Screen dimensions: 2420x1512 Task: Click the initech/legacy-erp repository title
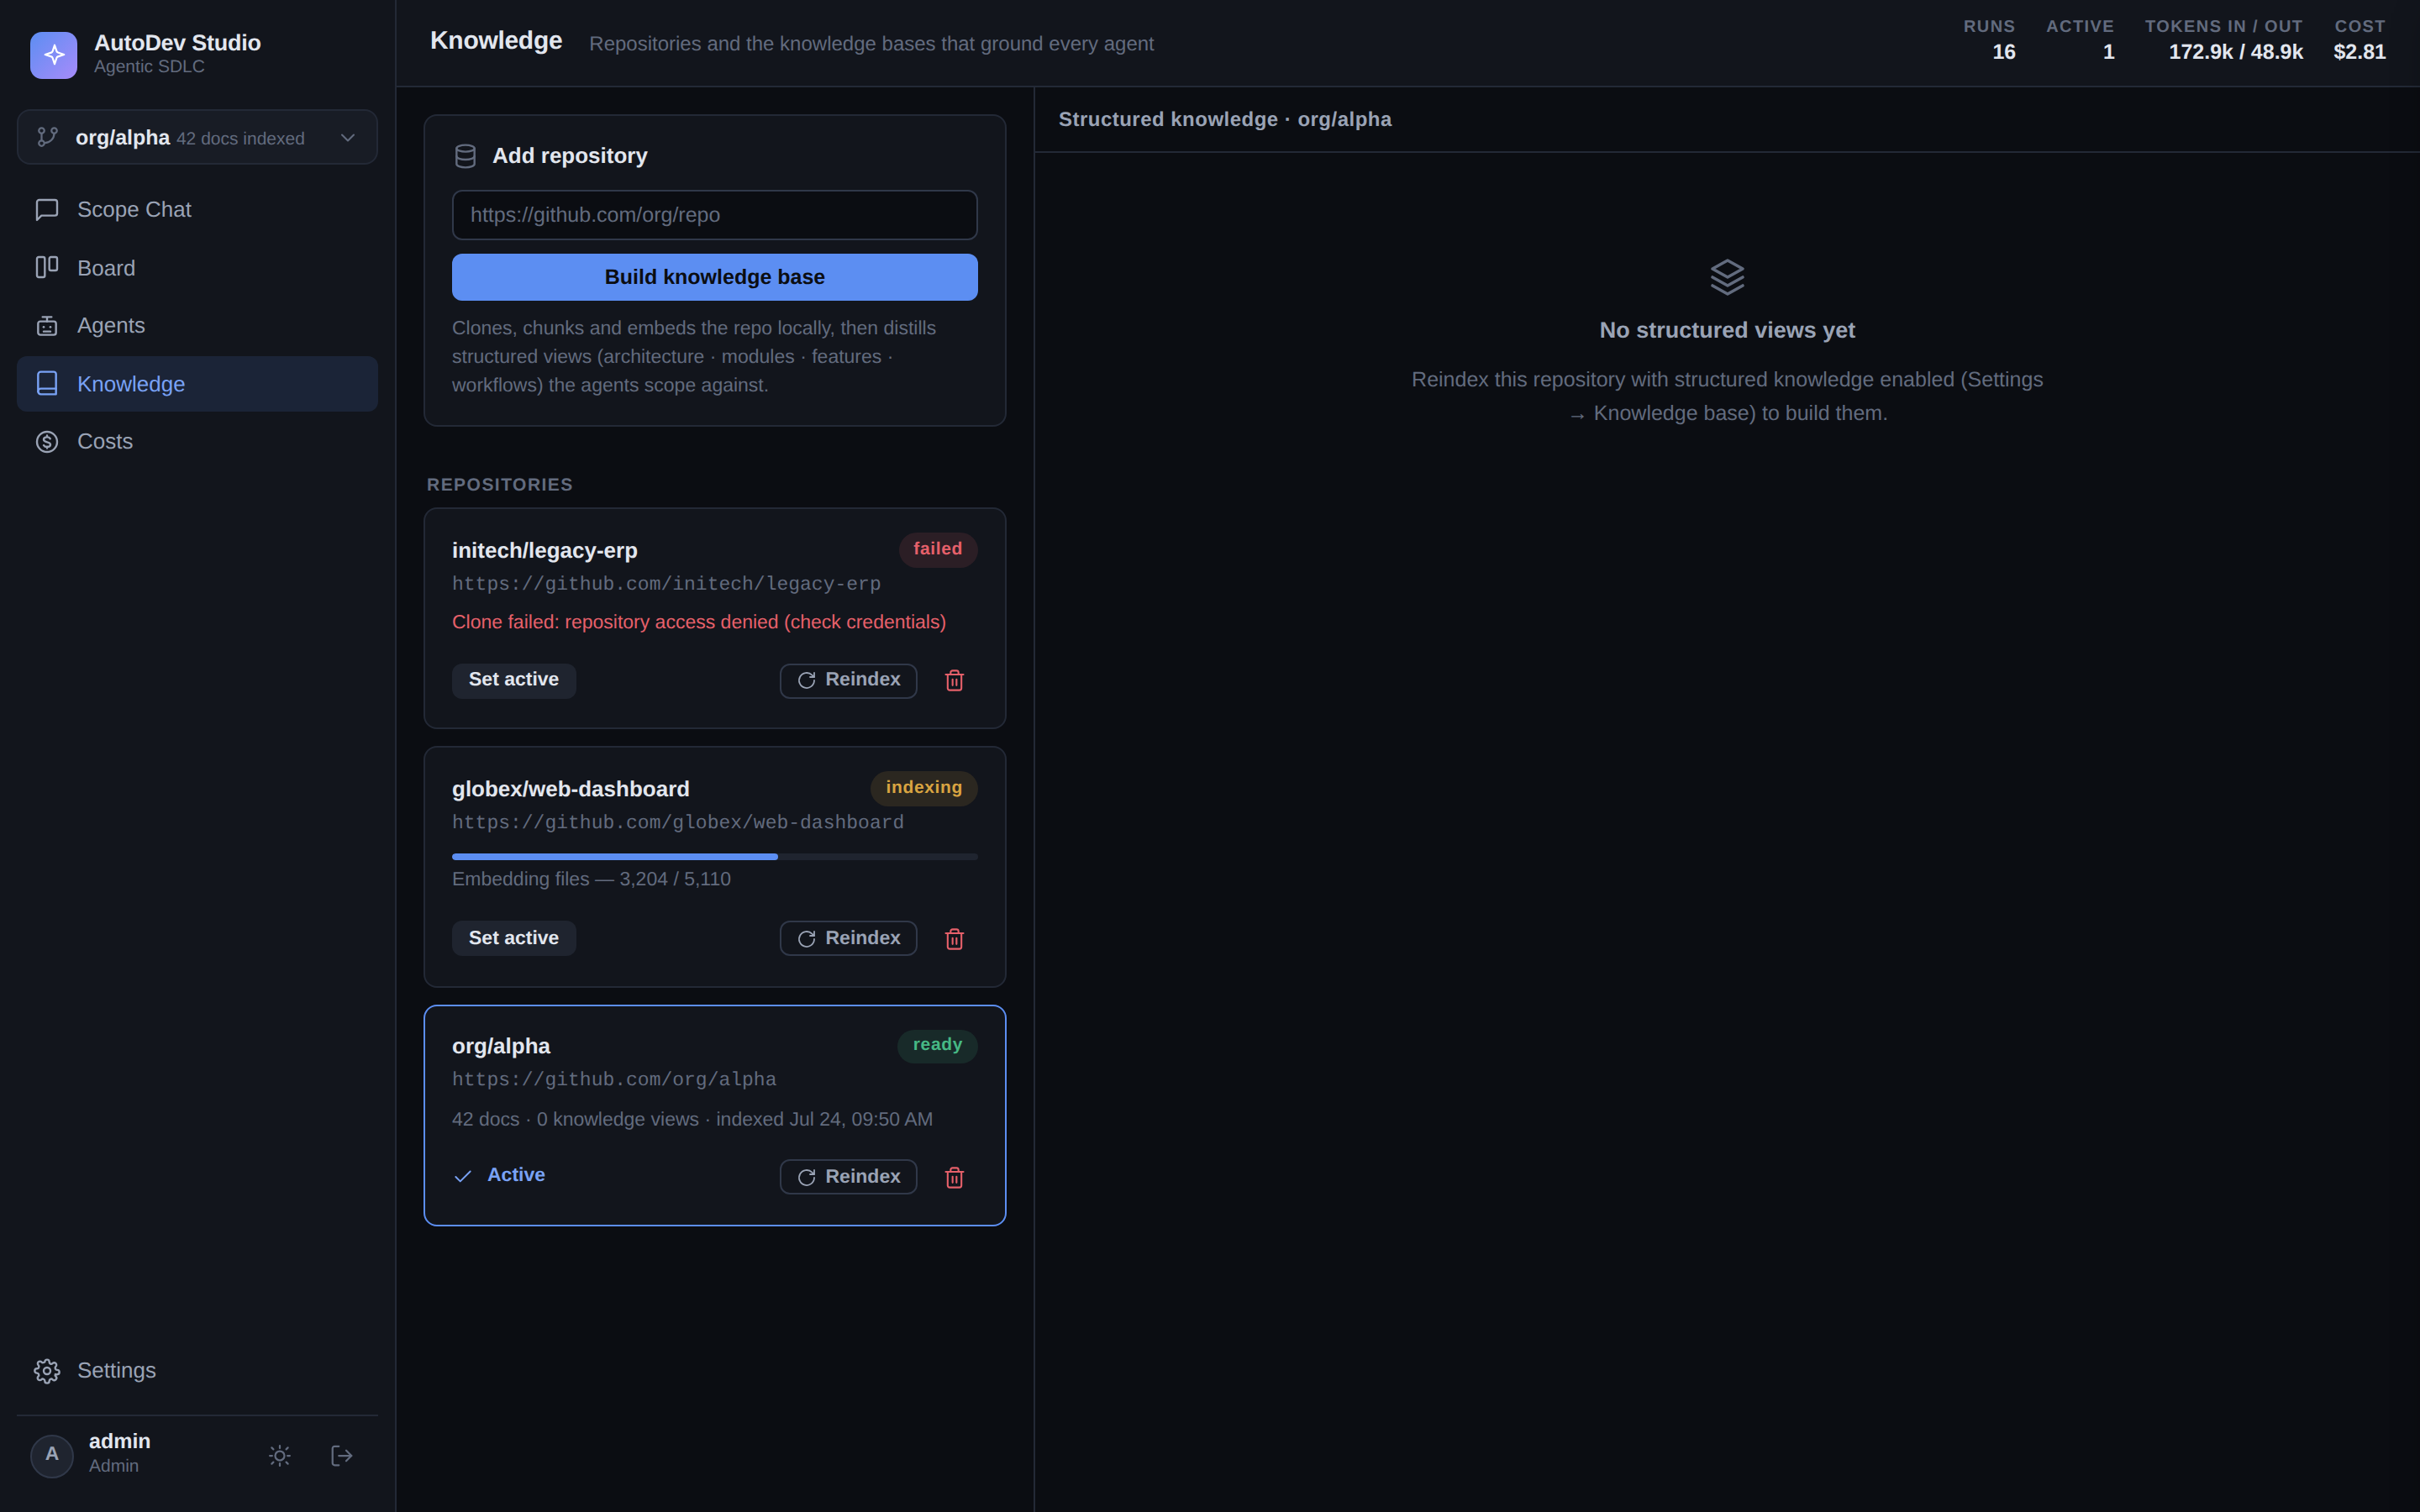point(544,551)
